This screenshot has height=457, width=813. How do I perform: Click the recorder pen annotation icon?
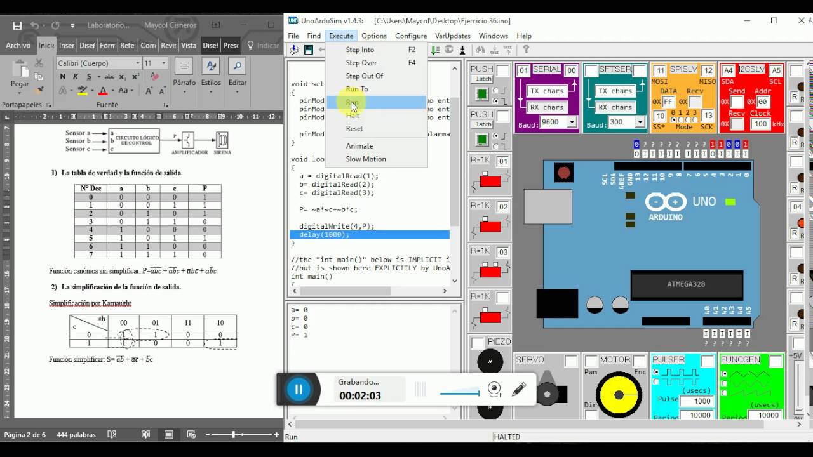click(519, 389)
